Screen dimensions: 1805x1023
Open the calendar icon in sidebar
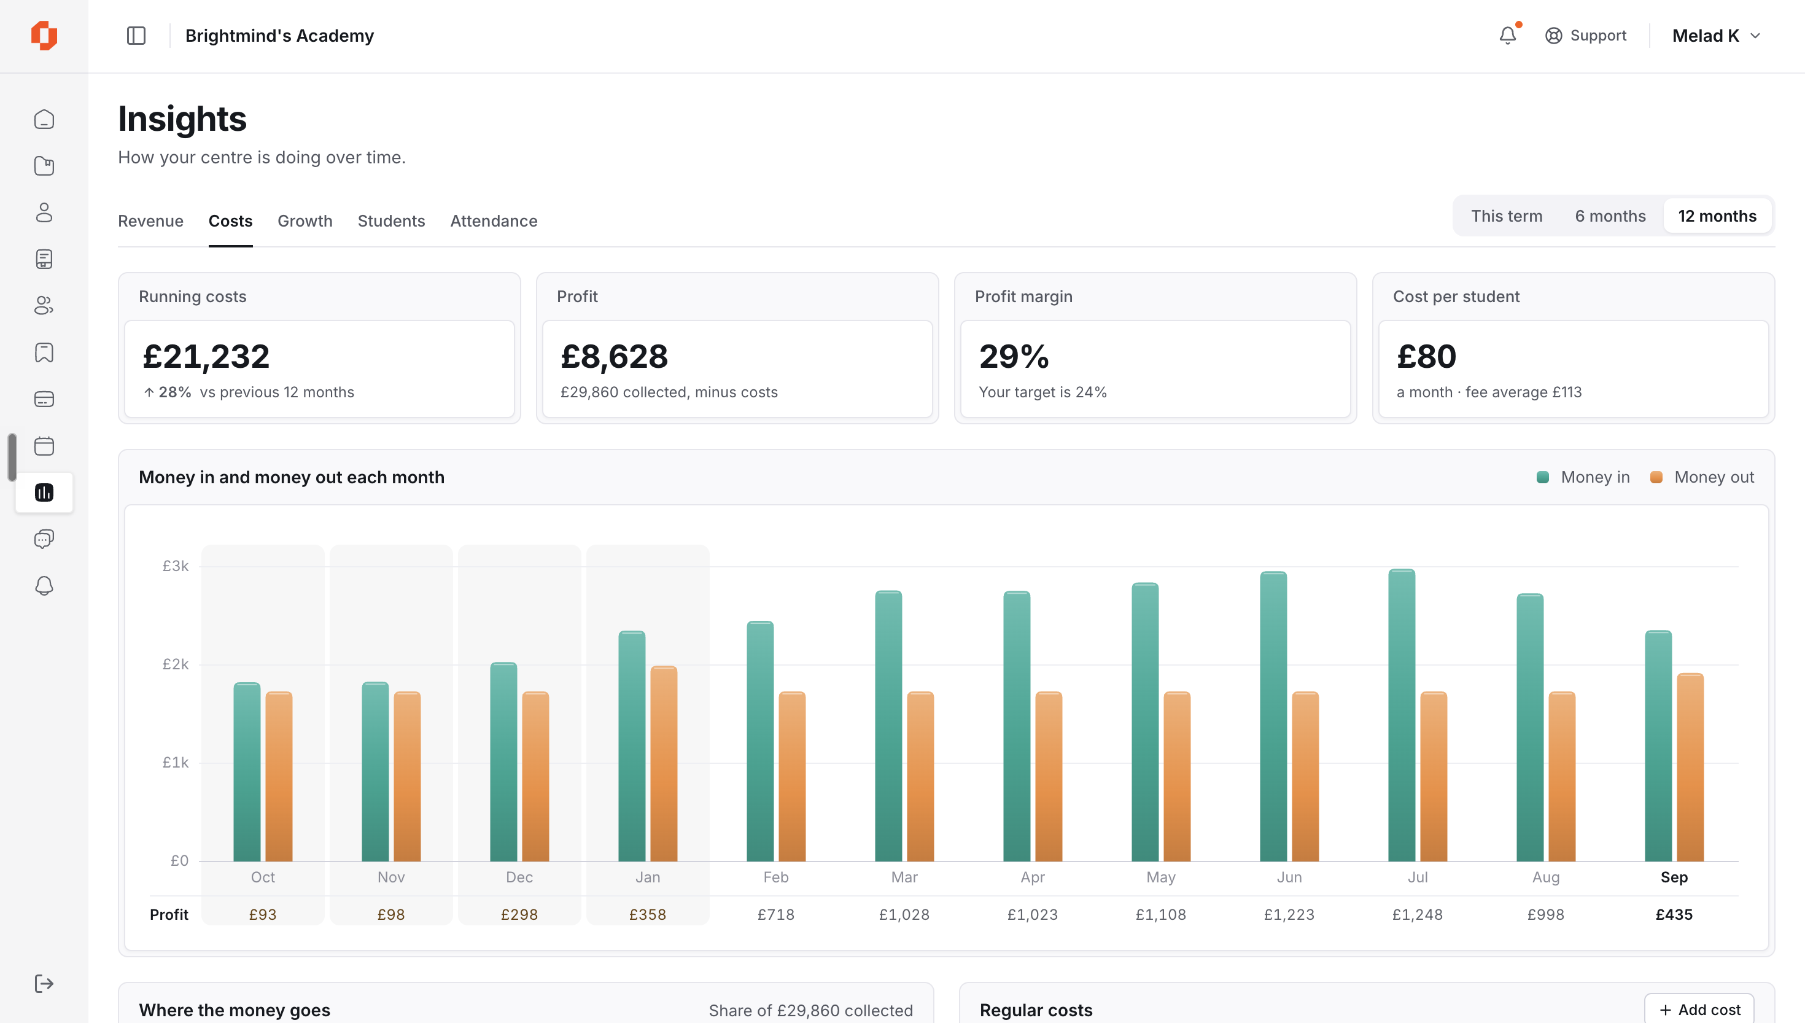click(x=44, y=446)
